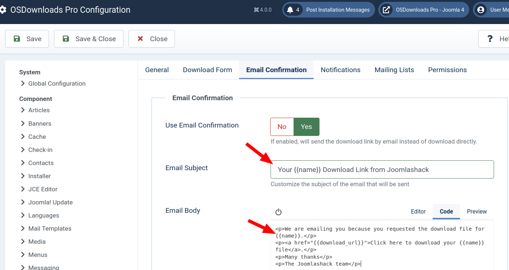
Task: Expand JCE Editor entry
Action: coord(39,189)
